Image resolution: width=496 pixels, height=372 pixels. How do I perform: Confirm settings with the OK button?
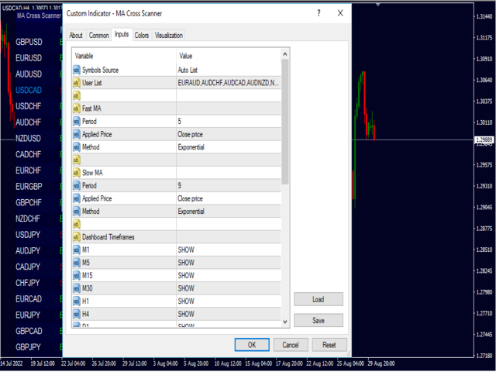pyautogui.click(x=252, y=345)
